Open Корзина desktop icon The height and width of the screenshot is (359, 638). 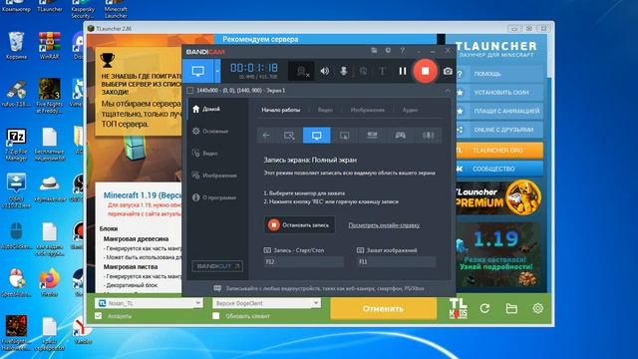tap(16, 46)
